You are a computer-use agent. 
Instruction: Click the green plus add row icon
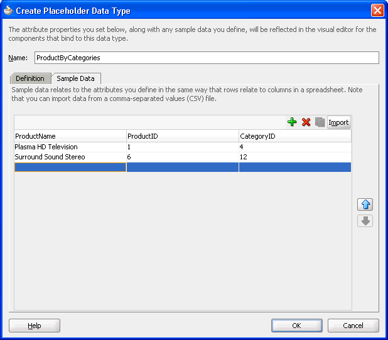click(292, 122)
